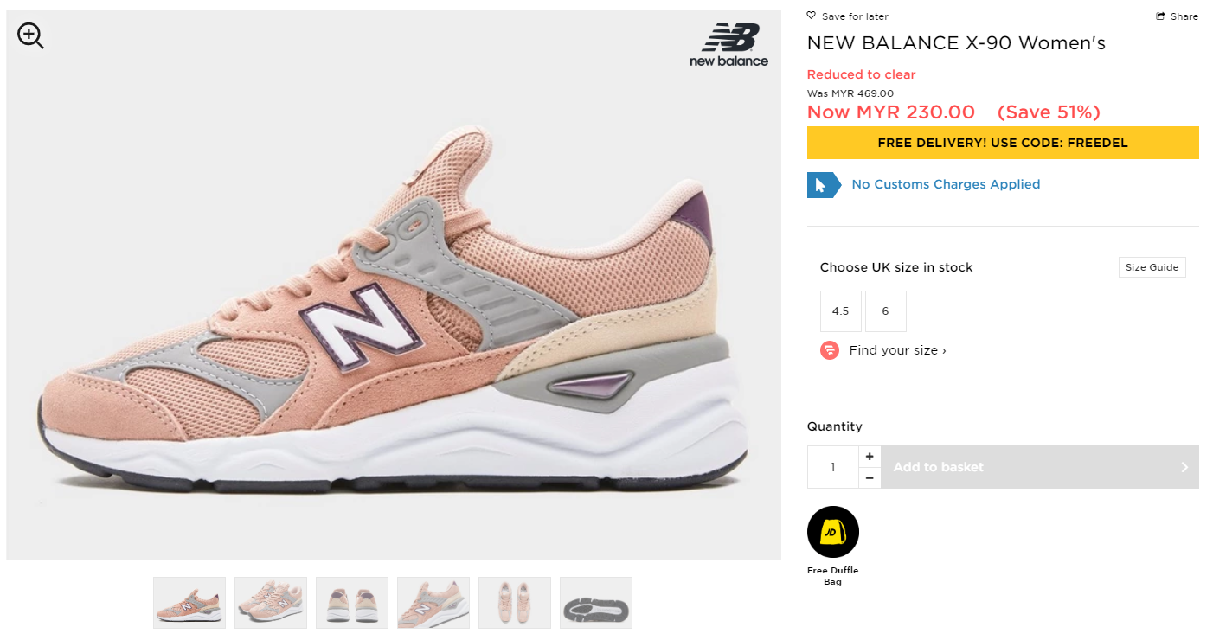Screen dimensions: 1213x640
Task: Open the Size Guide
Action: 1152,267
